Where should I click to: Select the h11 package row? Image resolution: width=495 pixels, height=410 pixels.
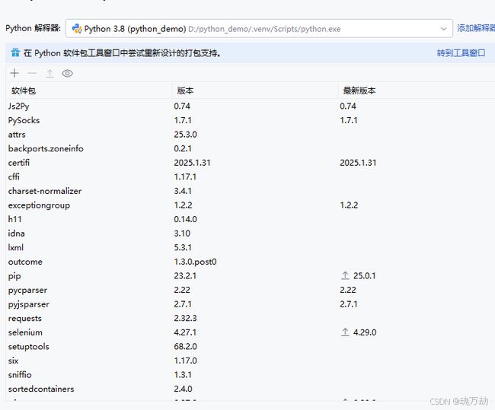pyautogui.click(x=250, y=219)
